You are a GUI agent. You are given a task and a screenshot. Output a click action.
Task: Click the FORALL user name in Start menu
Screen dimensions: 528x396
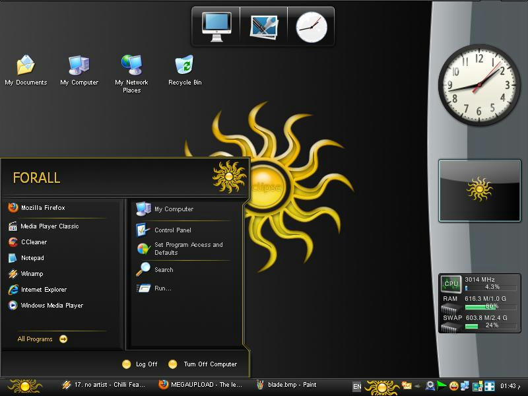tap(36, 178)
